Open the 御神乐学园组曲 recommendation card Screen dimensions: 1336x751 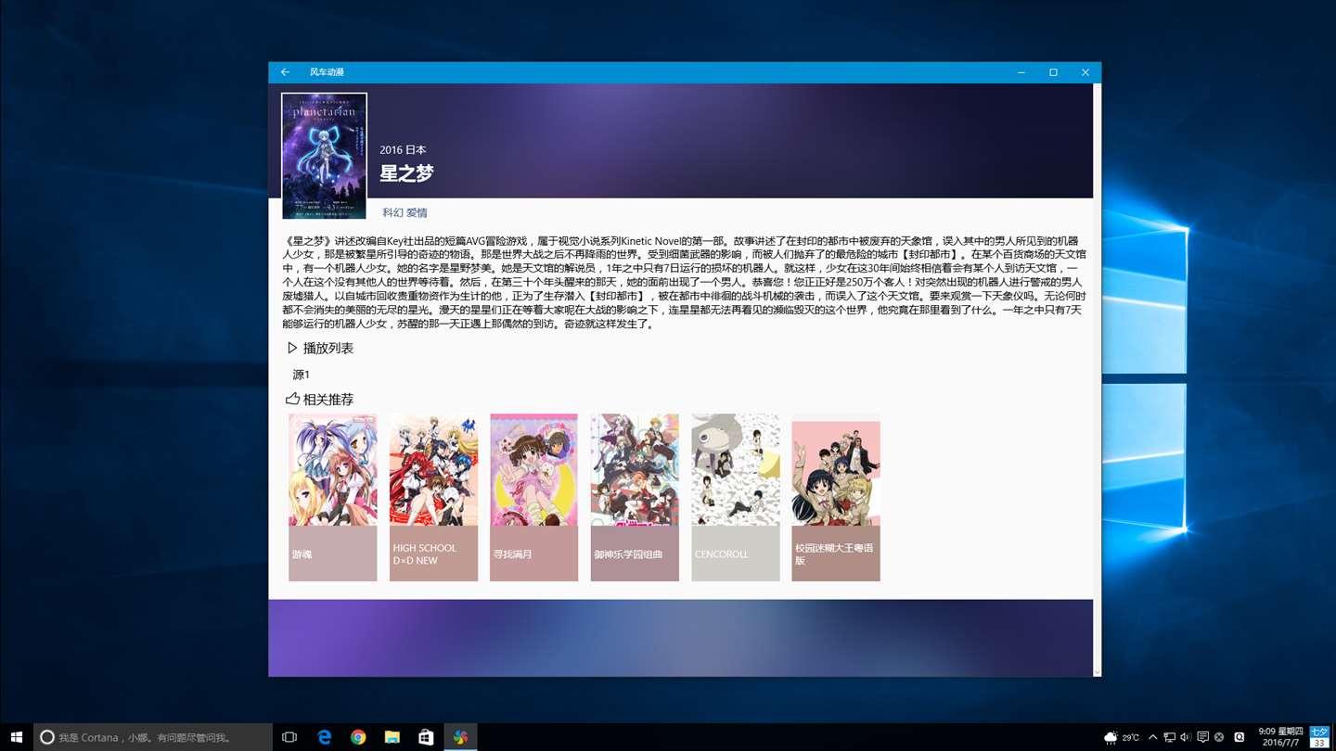pyautogui.click(x=635, y=498)
